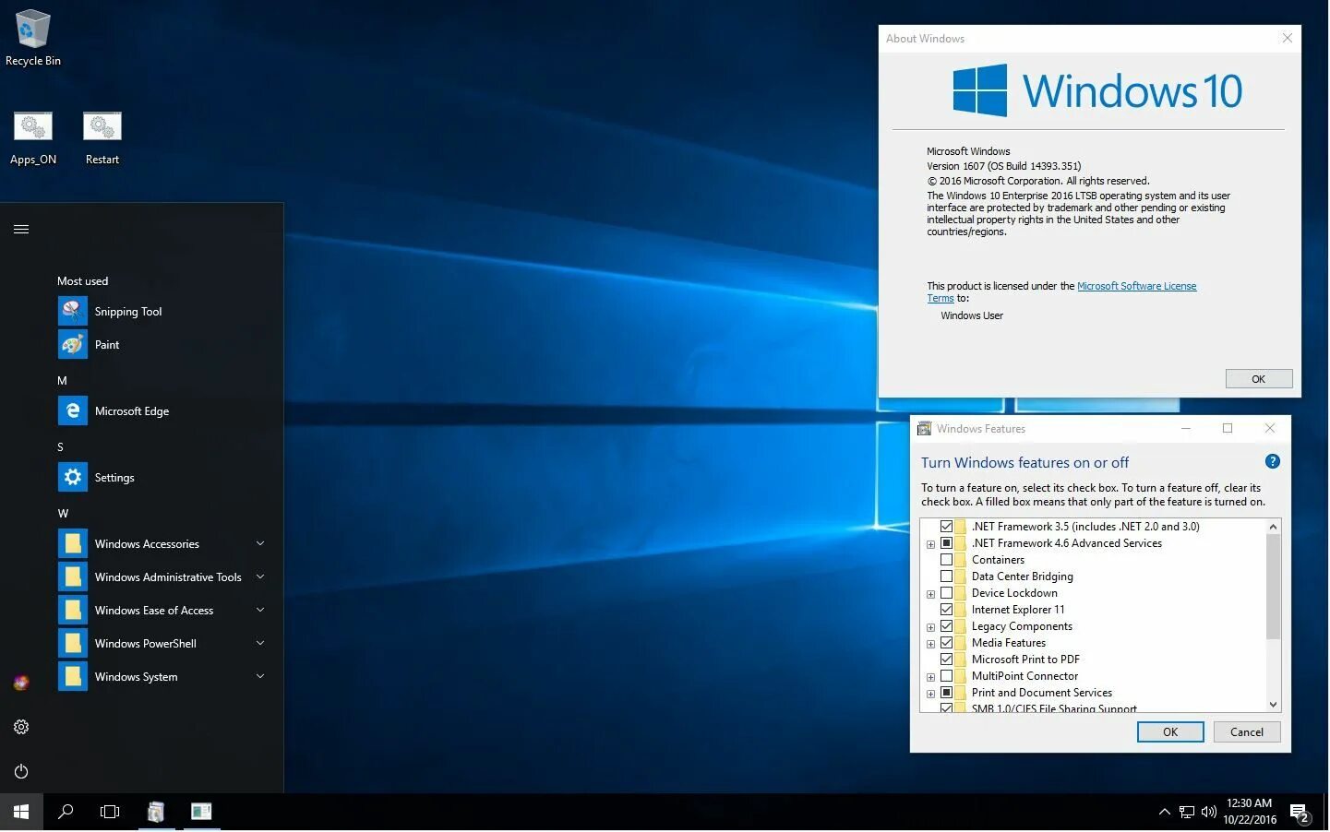Open Task View on taskbar
The image size is (1330, 832).
(x=110, y=812)
